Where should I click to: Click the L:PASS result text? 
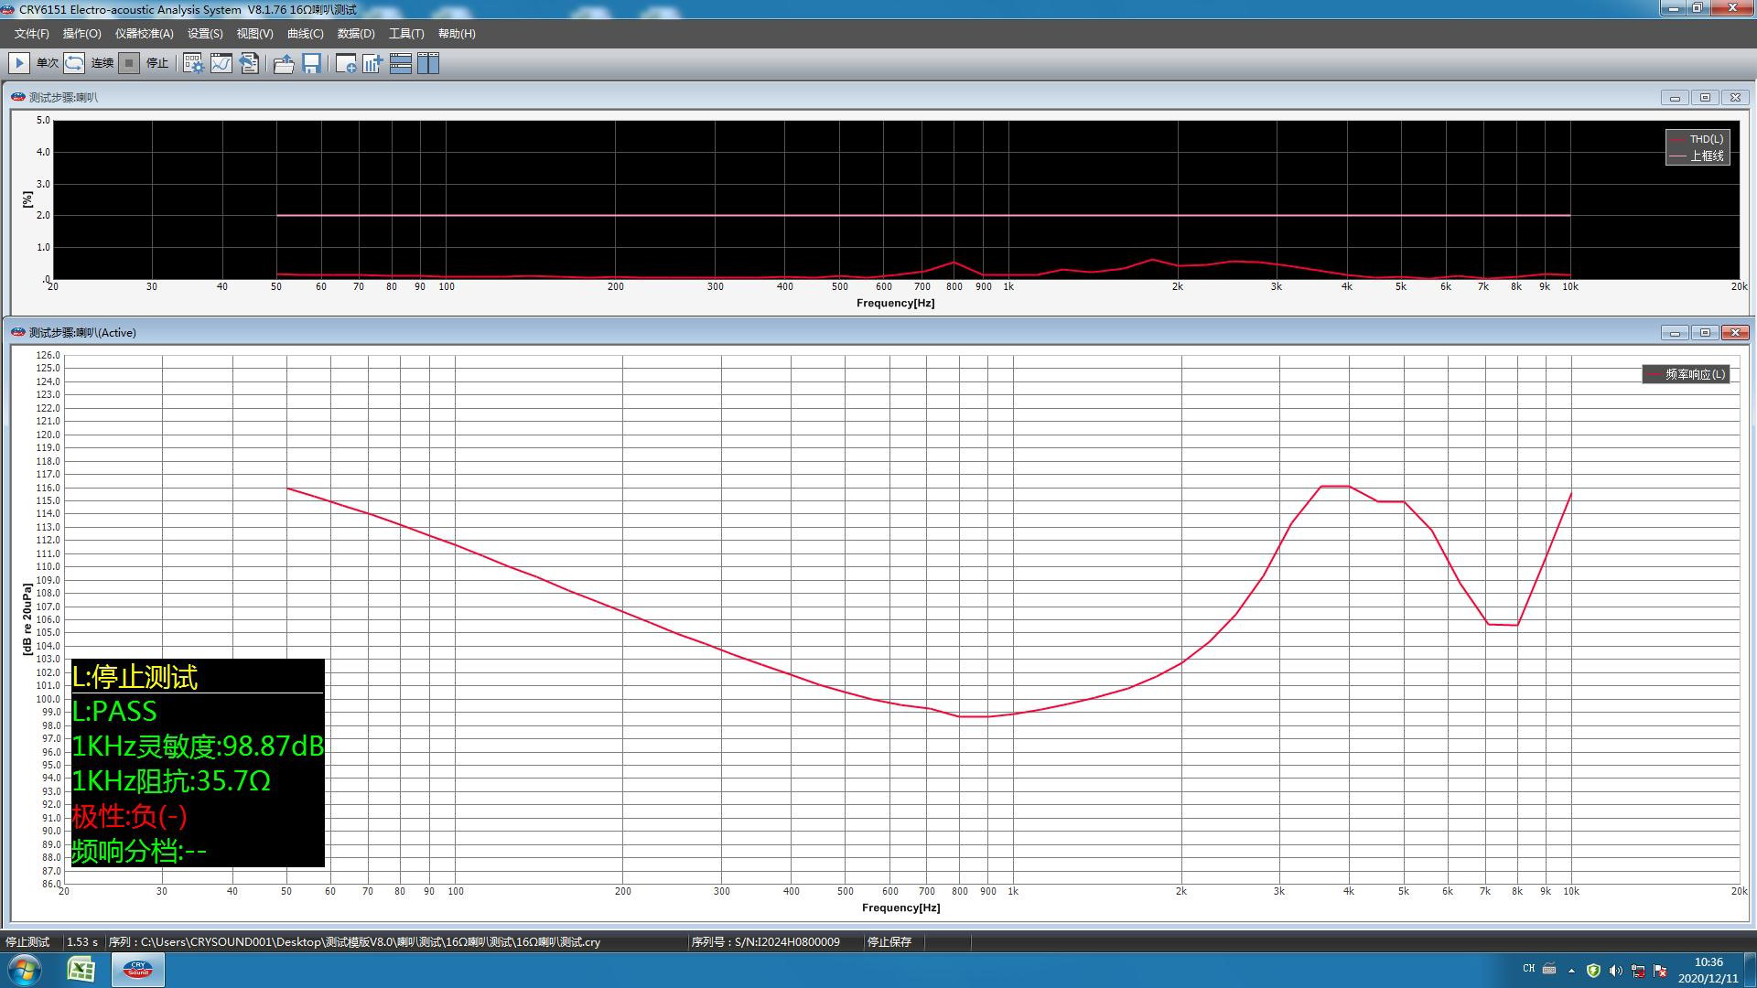coord(114,711)
